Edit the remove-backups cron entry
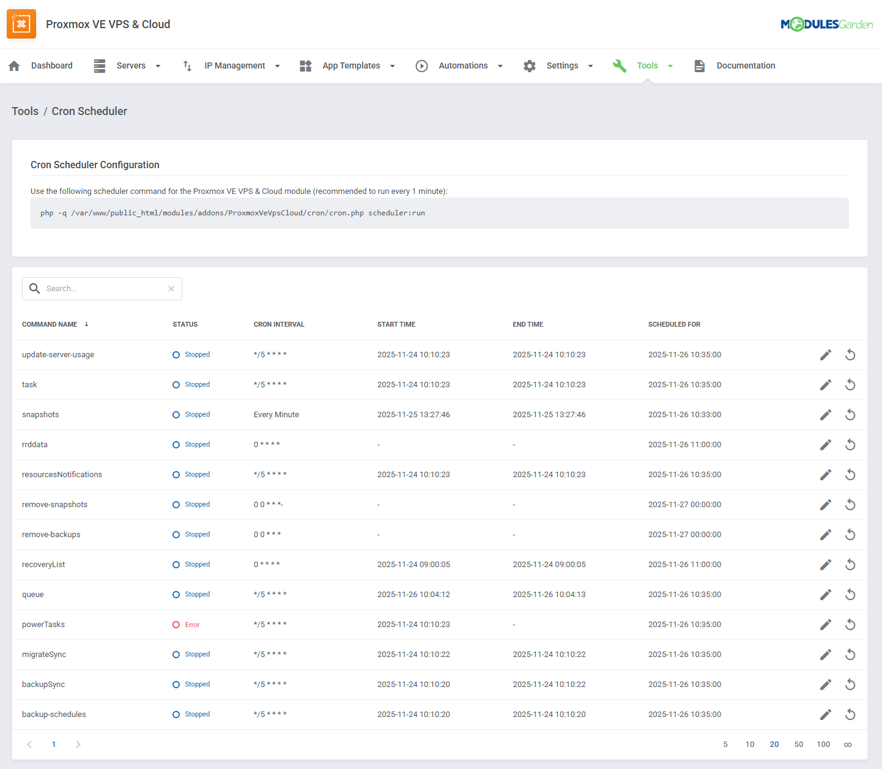 point(826,535)
